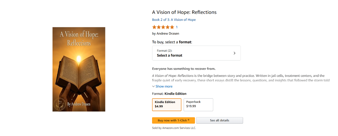This screenshot has height=136, width=338.
Task: Click the Sold by Amazon.com Services text
Action: pyautogui.click(x=174, y=128)
